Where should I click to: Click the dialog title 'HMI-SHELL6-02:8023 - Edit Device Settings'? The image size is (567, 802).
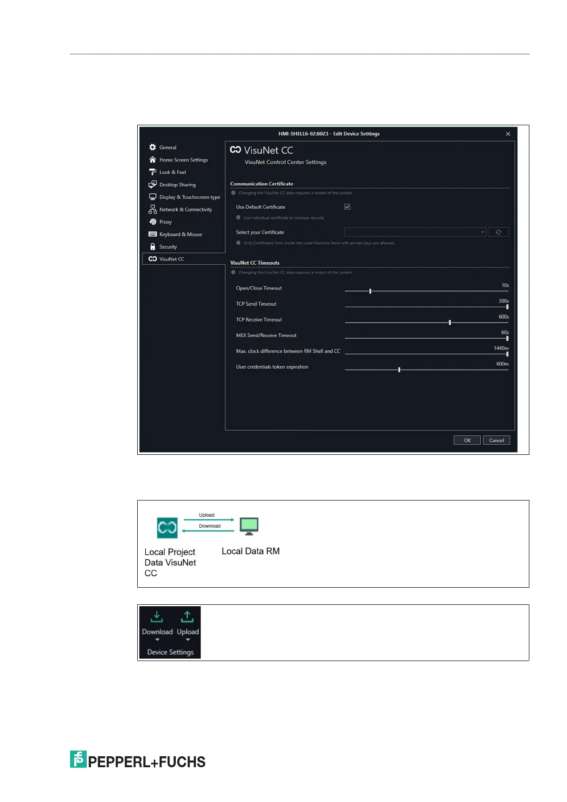(x=329, y=134)
